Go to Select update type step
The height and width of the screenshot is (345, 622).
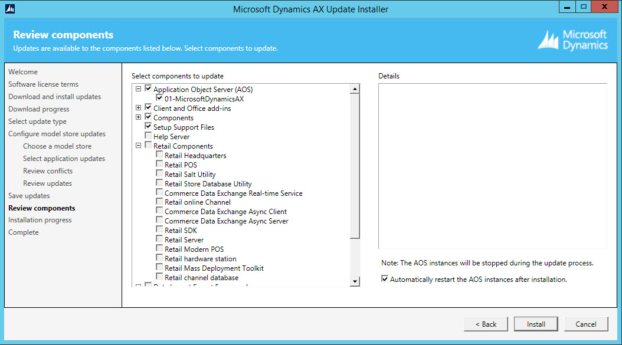[x=37, y=121]
